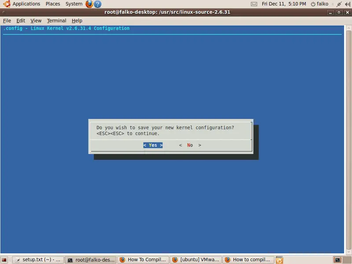Switch to How To Compil... Firefox window
Viewport: 352px width, 264px height.
143,260
